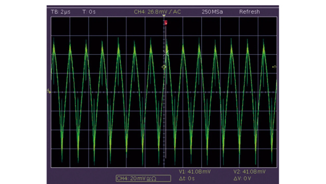Viewport: 326px width, 184px height.
Task: Click the TB: 2µs timebase readout
Action: [x=61, y=12]
